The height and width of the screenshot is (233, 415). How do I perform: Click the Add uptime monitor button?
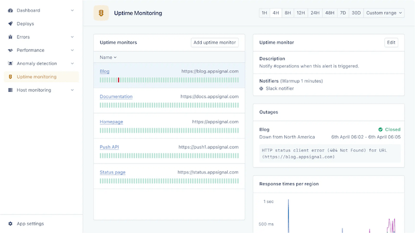coord(214,43)
